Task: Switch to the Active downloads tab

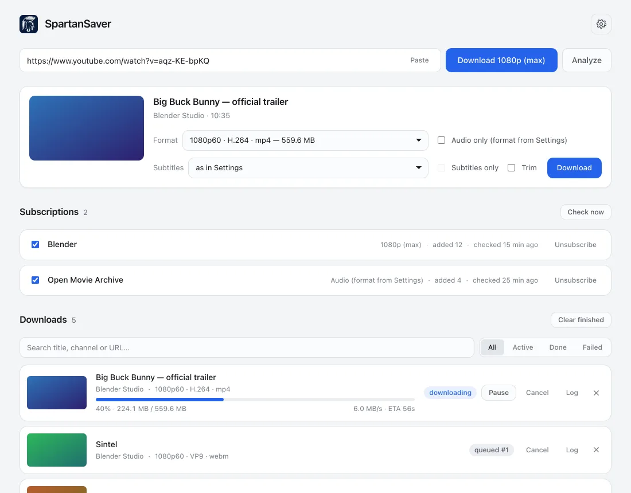Action: tap(523, 347)
